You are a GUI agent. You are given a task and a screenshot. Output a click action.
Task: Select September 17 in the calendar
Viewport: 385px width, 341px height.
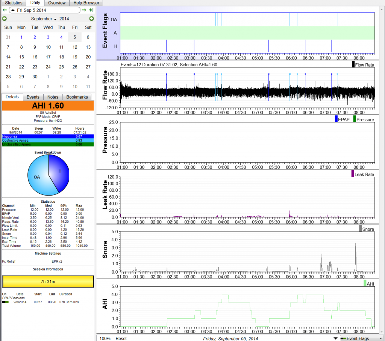[48, 57]
